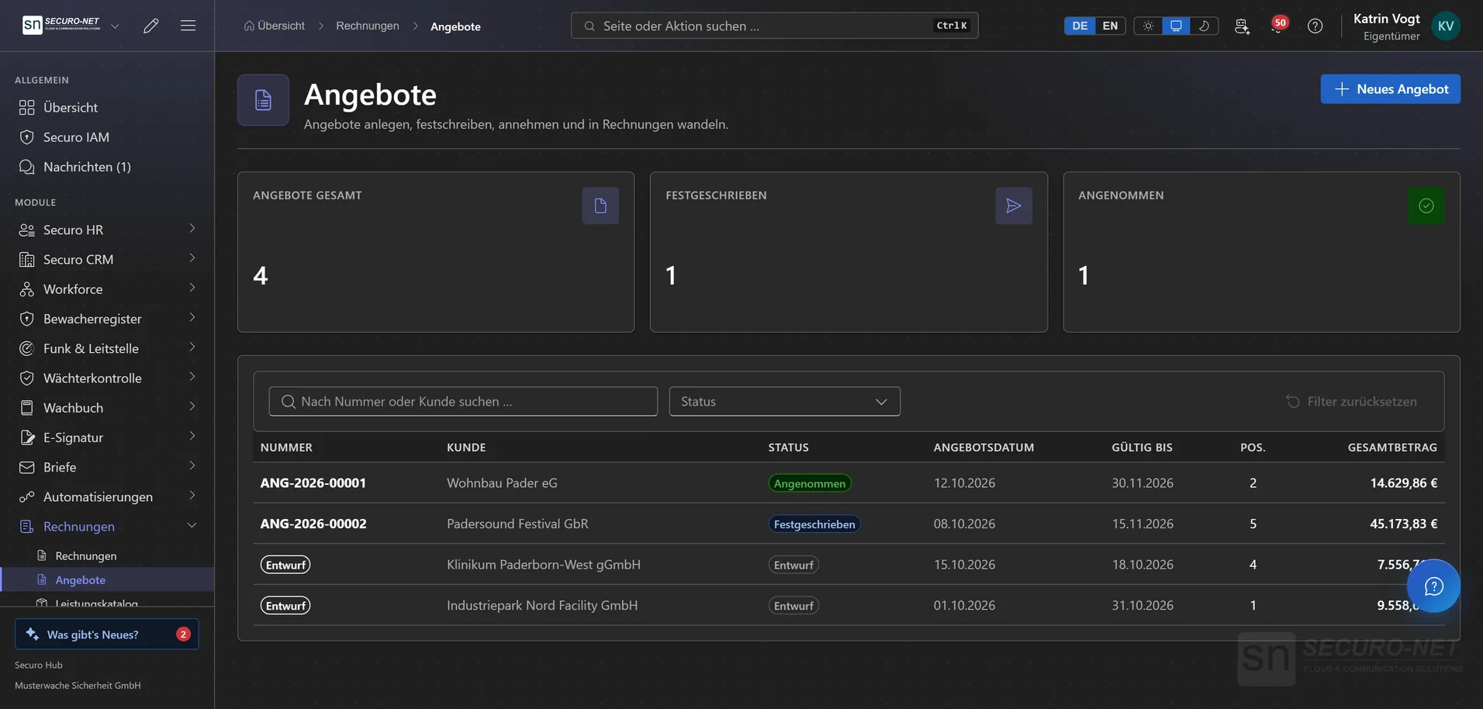Open Übersicht in the sidebar
The image size is (1483, 709).
pos(107,107)
